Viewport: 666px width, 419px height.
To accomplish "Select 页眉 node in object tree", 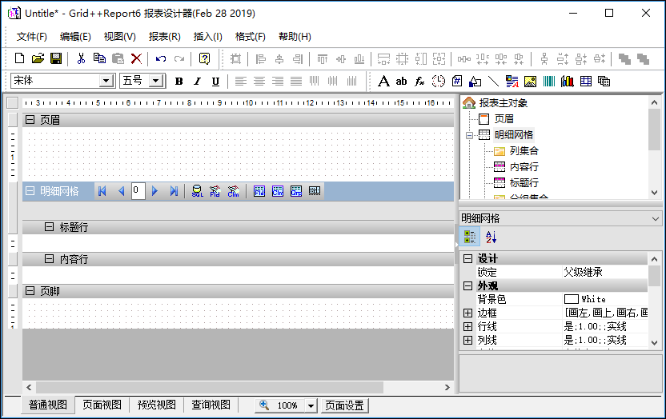I will point(504,119).
